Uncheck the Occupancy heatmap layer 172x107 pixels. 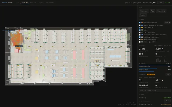coord(140,22)
